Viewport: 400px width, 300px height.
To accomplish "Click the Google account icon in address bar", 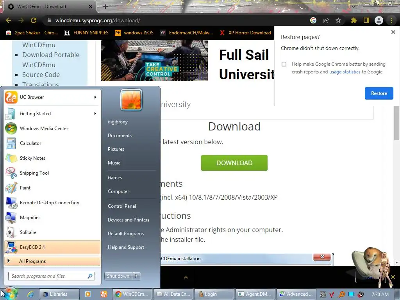I will pos(313,20).
